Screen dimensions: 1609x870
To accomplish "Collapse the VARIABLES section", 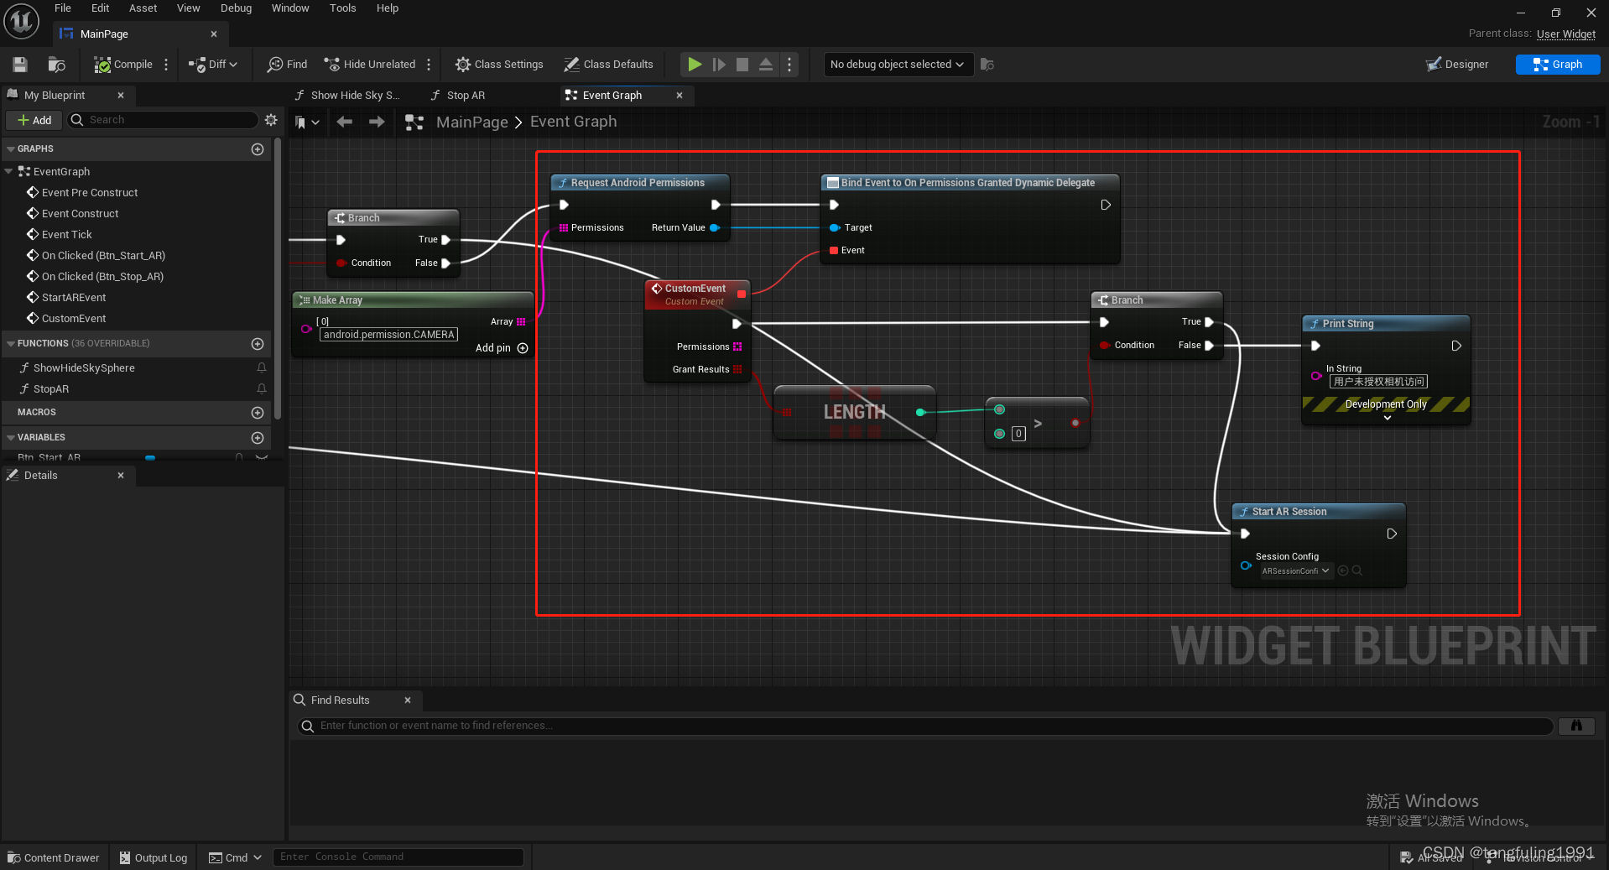I will (10, 437).
